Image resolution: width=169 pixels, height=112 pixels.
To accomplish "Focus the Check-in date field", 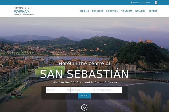I will [x=58, y=90].
